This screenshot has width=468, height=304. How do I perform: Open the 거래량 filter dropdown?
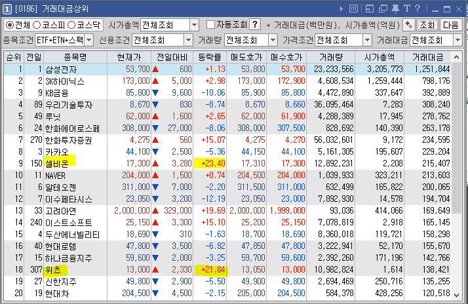click(x=273, y=40)
